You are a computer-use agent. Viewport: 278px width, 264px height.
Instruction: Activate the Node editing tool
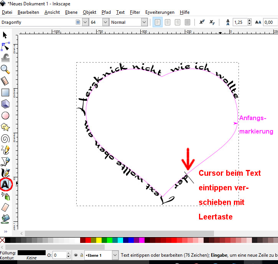5,47
